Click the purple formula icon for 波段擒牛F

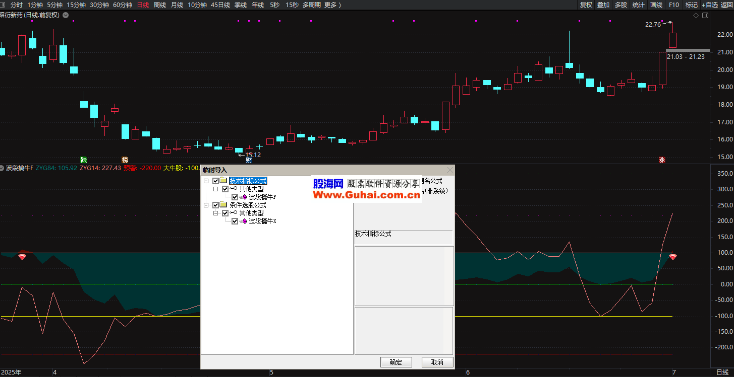pos(244,197)
